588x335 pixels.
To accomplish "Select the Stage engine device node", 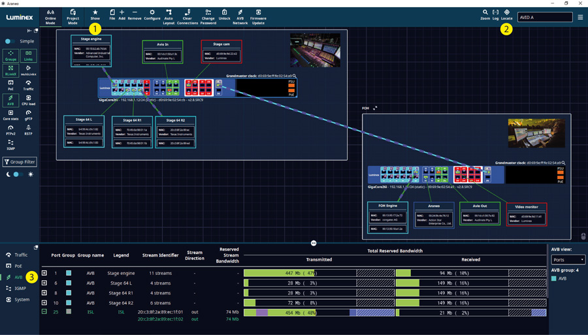I will [x=91, y=51].
